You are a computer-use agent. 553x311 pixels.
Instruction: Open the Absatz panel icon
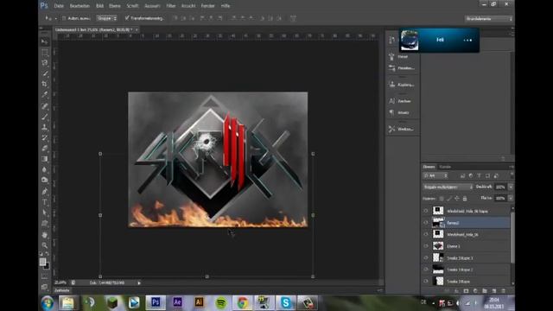(391, 112)
